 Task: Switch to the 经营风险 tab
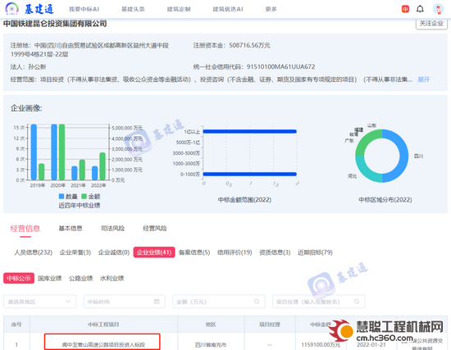[155, 228]
